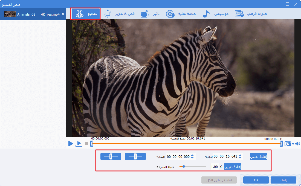Toggle the volume speaker icon

[297, 144]
